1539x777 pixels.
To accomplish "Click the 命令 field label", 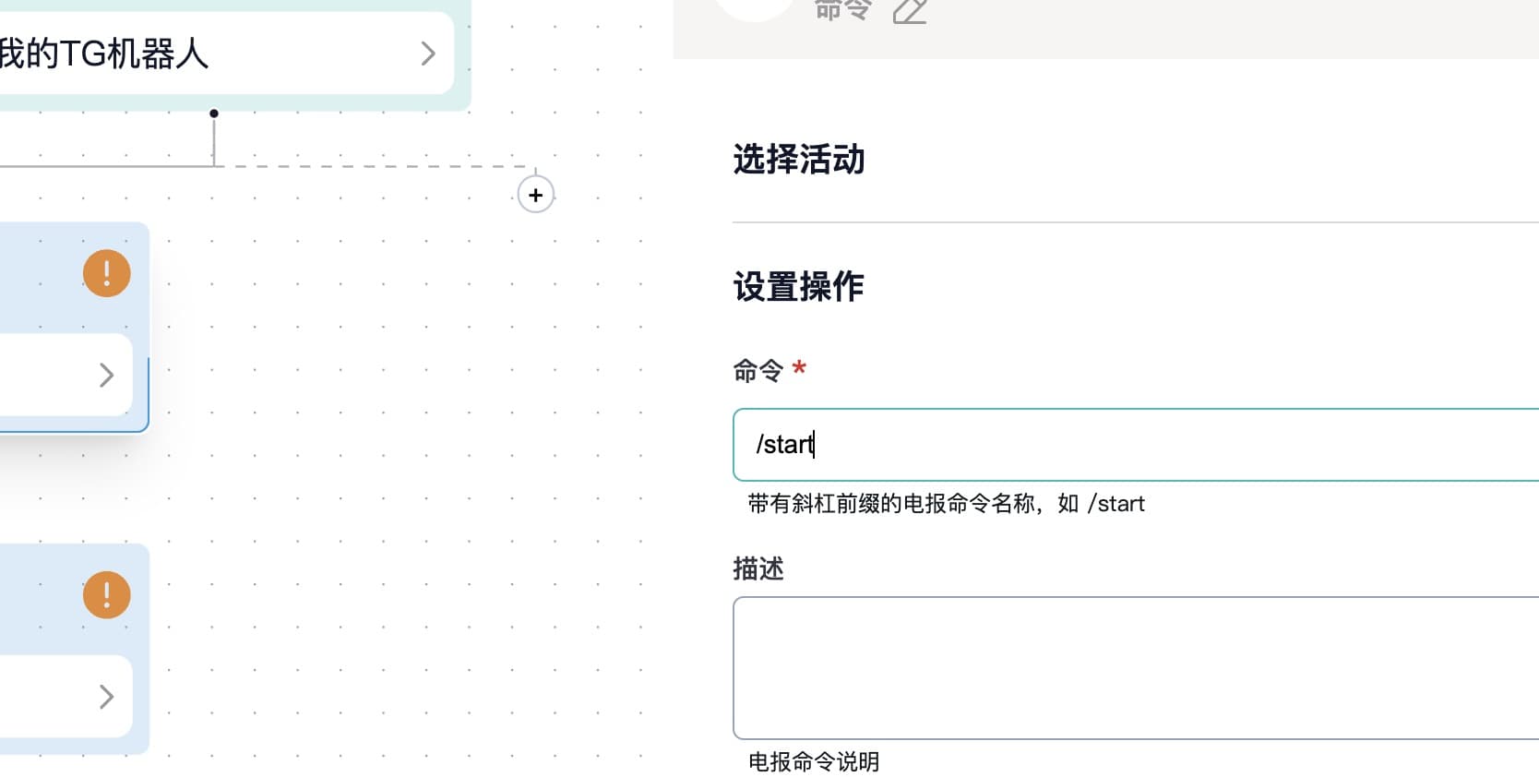I will (x=758, y=371).
